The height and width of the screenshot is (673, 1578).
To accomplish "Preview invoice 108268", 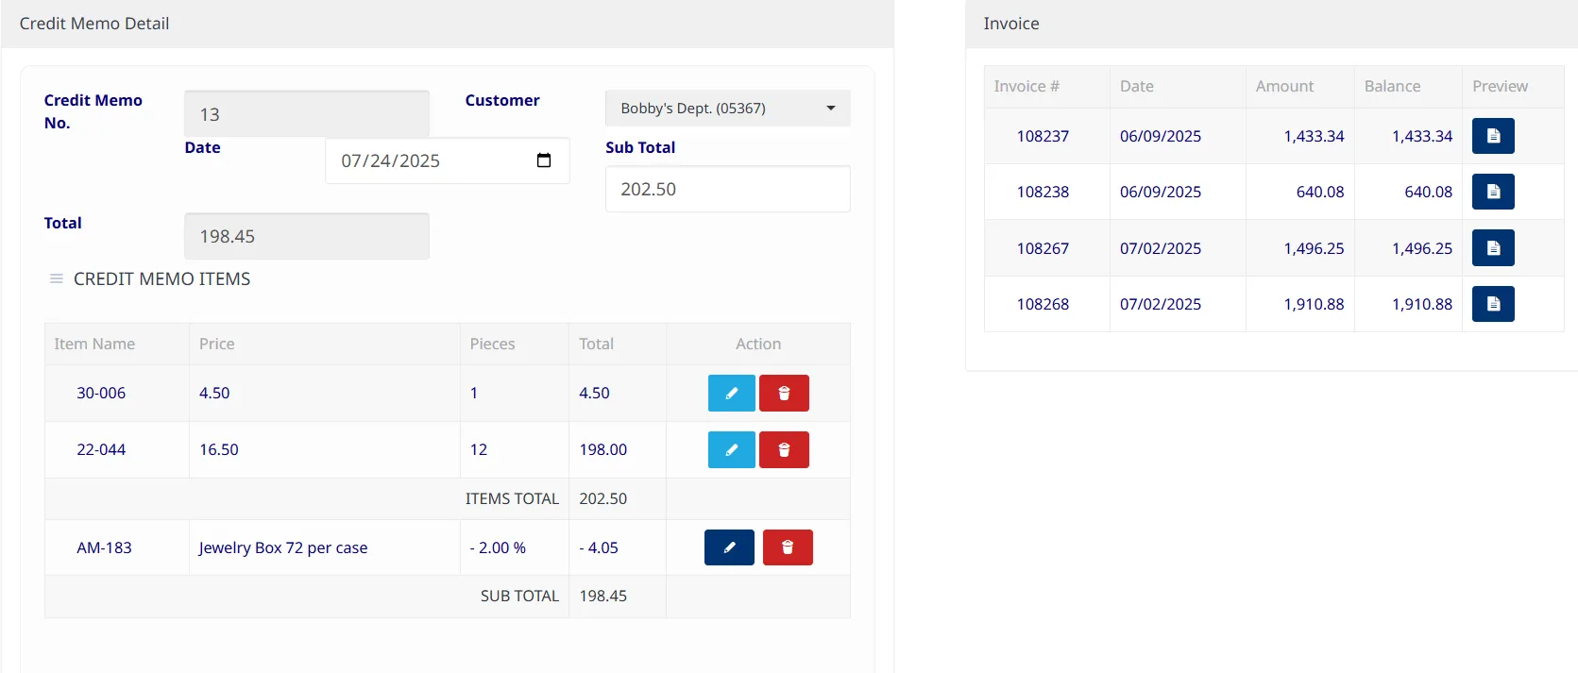I will click(x=1493, y=304).
